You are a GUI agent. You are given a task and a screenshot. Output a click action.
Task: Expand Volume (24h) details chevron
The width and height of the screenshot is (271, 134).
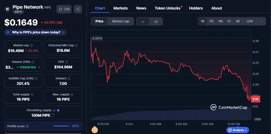coord(39,67)
